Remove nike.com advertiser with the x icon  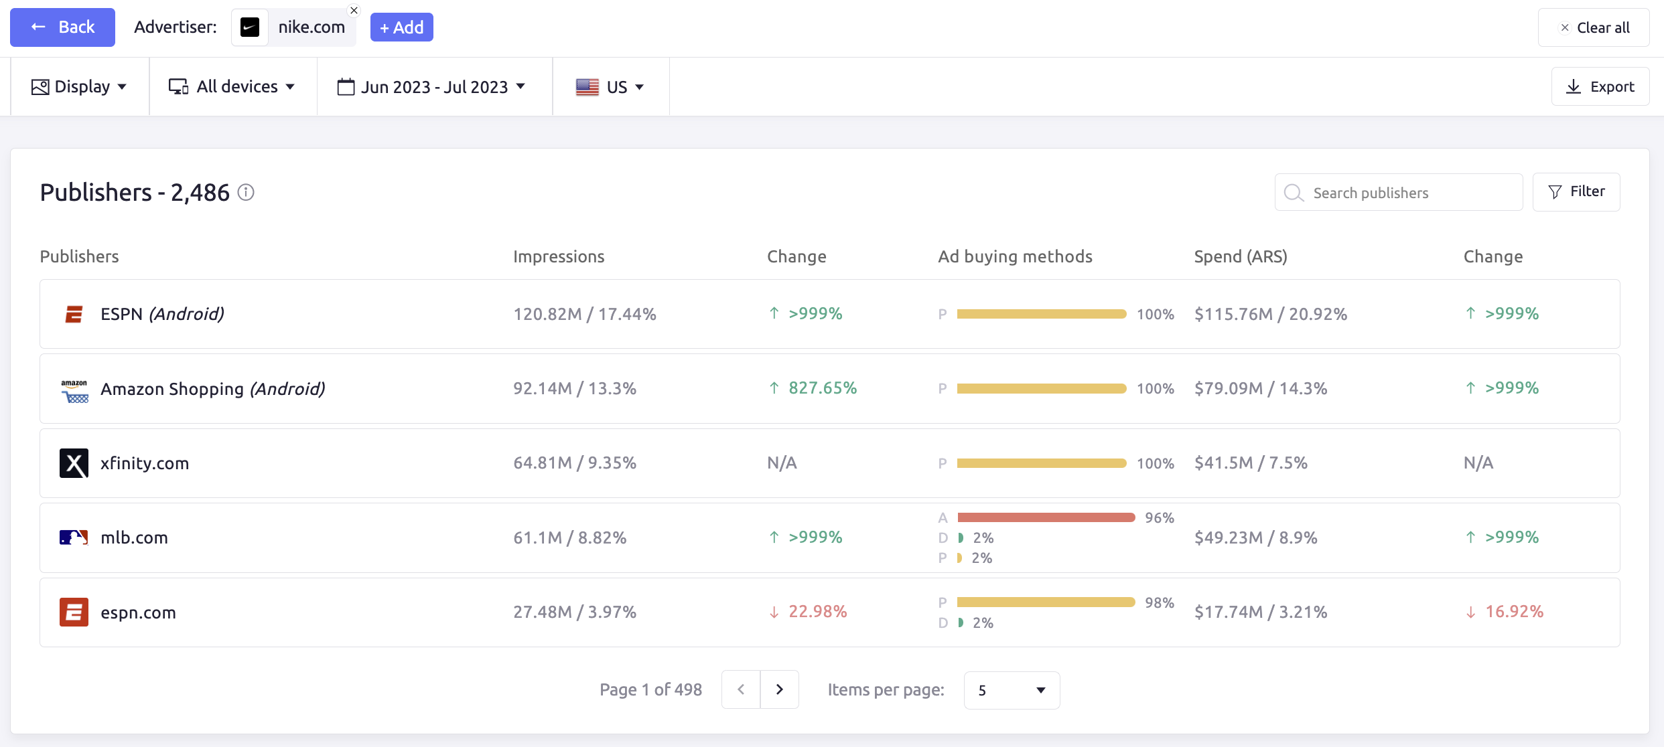click(x=354, y=10)
